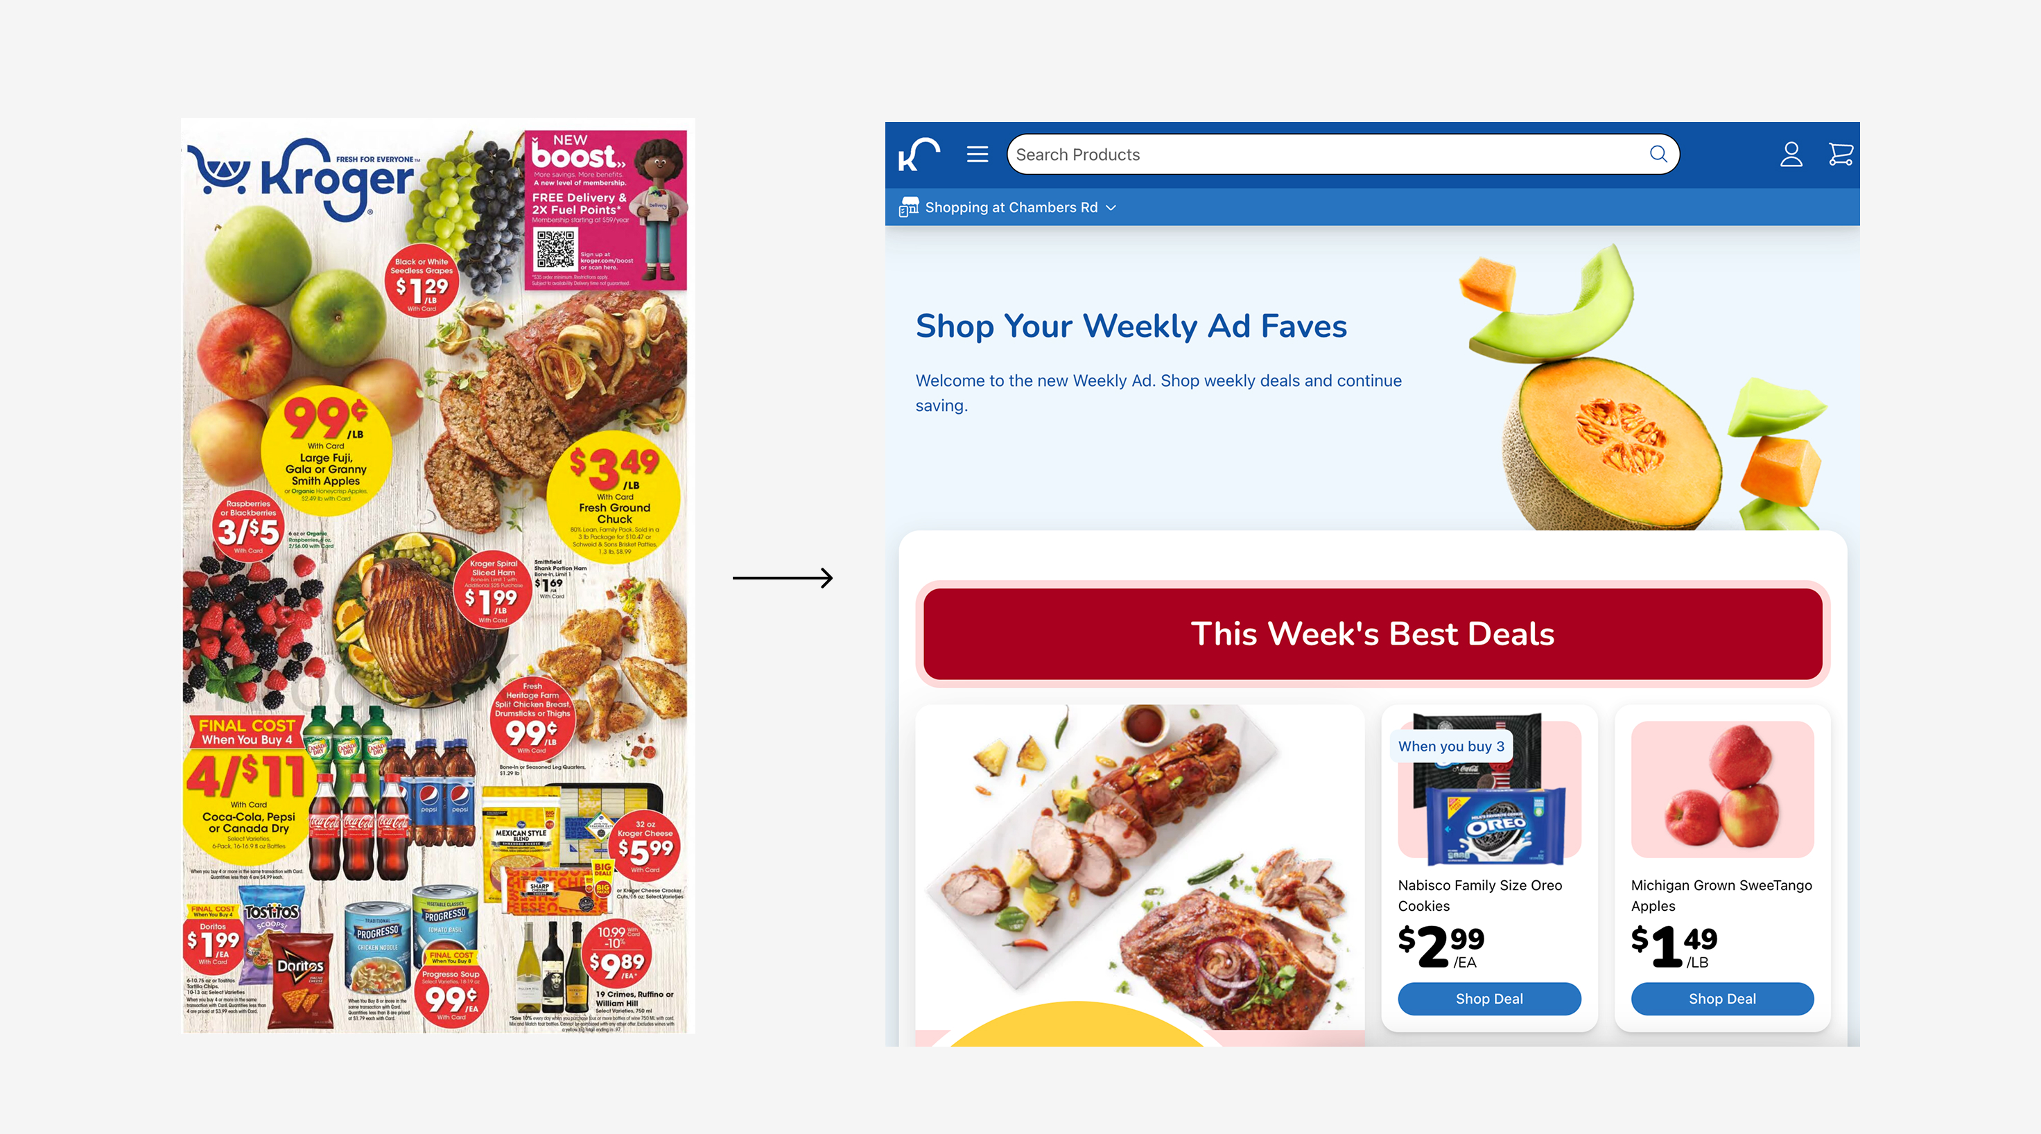The image size is (2041, 1134).
Task: Click the Kroger logo in the blue header
Action: point(919,155)
